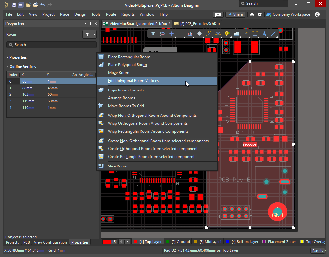The height and width of the screenshot is (257, 329).
Task: Select the Place Polygon Pour tool
Action: pos(237,34)
